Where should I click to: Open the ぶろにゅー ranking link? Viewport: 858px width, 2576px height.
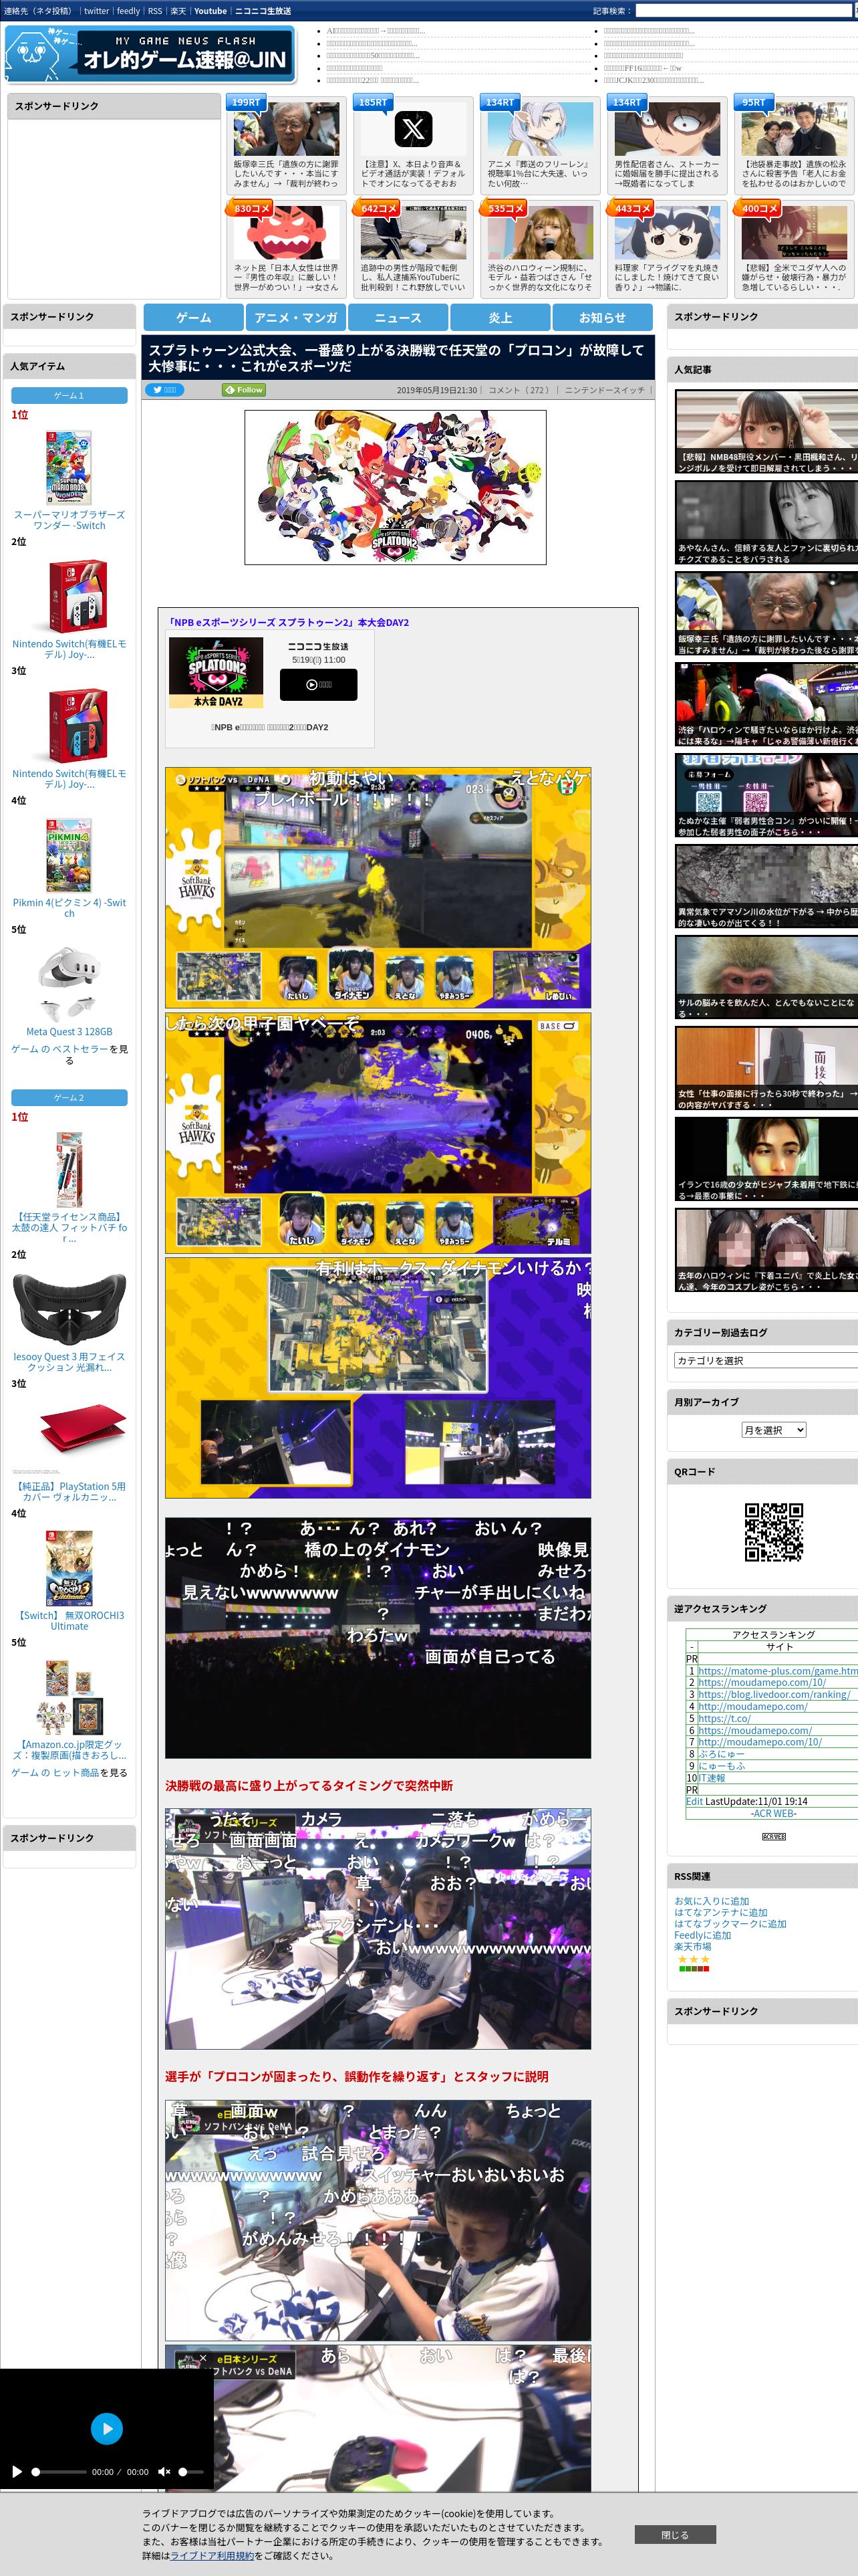pos(721,1753)
